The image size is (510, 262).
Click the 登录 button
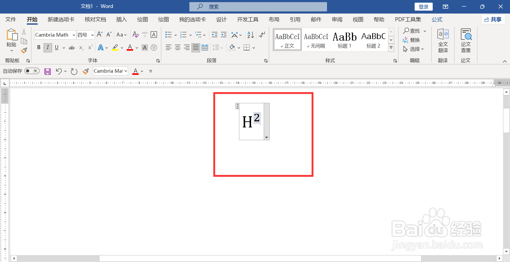pos(423,7)
